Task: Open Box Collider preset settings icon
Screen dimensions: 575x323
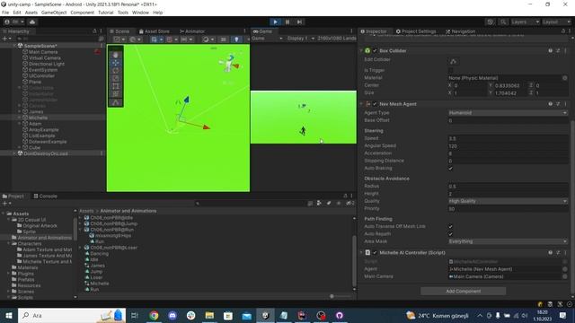Action: click(x=558, y=50)
